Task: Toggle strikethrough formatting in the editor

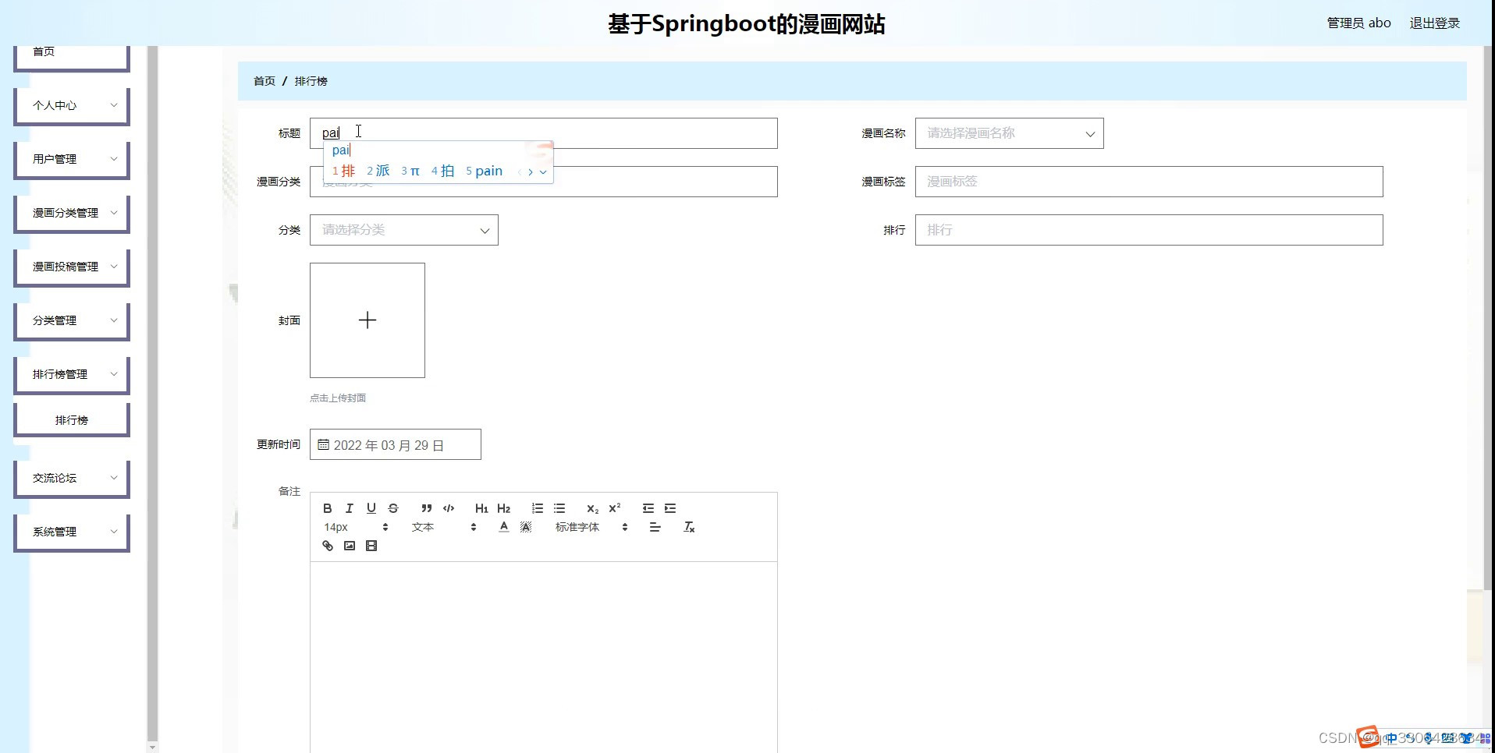Action: [393, 508]
